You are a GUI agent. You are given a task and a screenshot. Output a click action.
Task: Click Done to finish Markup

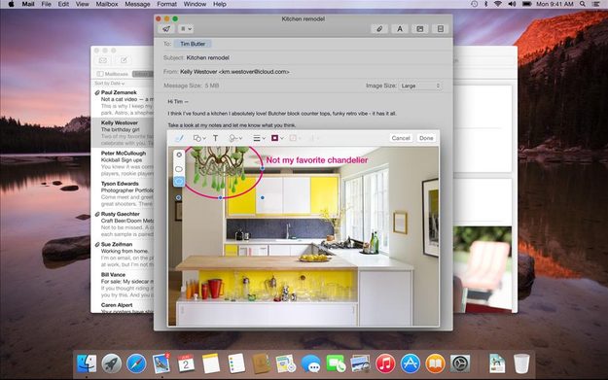click(426, 138)
